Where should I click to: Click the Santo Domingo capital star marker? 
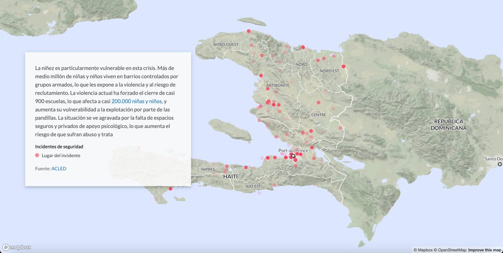point(500,164)
